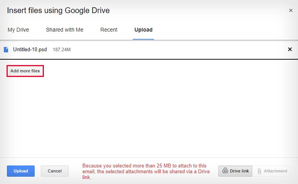Select Drive link insert mode
This screenshot has width=298, height=184.
point(235,171)
